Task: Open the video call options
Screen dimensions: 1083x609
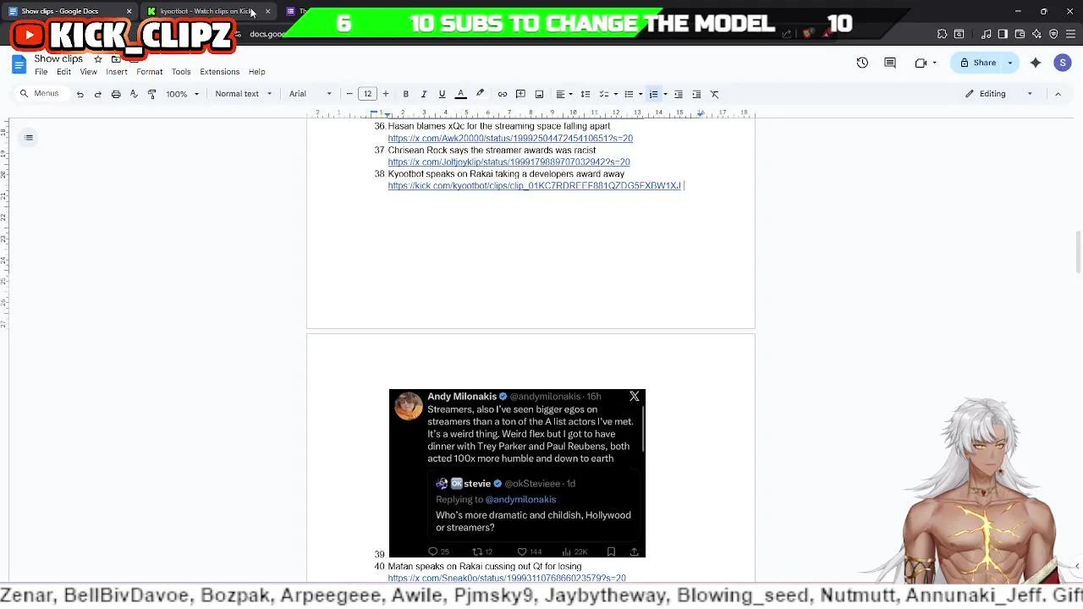Action: (x=926, y=63)
